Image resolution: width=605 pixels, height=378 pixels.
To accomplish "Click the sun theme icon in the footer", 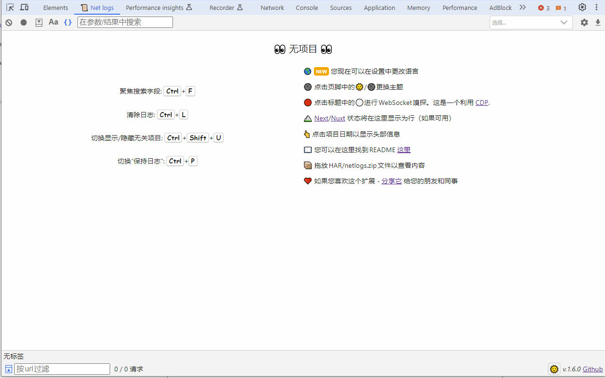I will click(x=554, y=369).
